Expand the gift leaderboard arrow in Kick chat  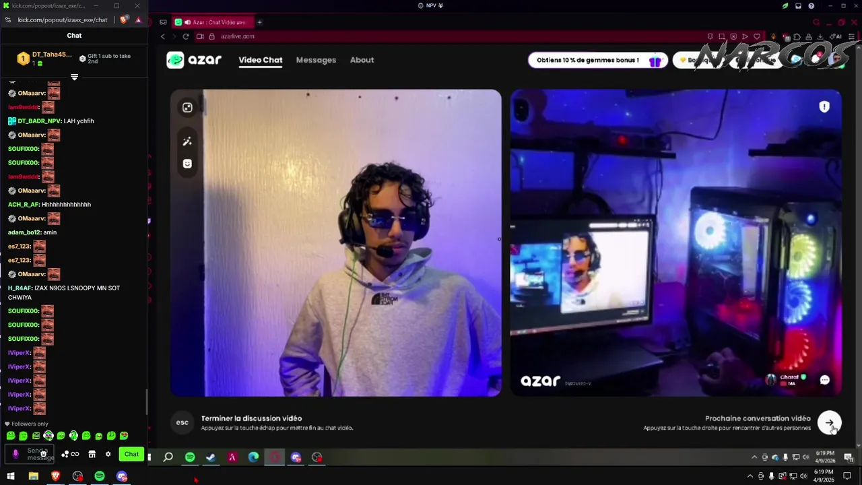[74, 77]
